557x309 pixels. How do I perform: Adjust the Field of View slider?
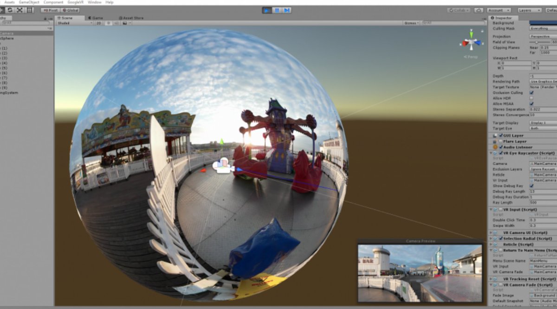tap(539, 42)
